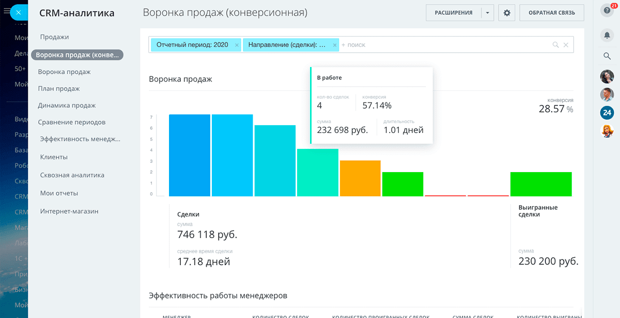Remove the 'Отчетный период: 2020' filter tag
The width and height of the screenshot is (620, 318).
237,45
